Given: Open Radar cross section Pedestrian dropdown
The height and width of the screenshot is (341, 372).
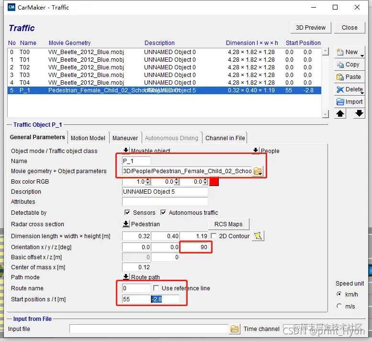Looking at the screenshot, I should coord(126,224).
